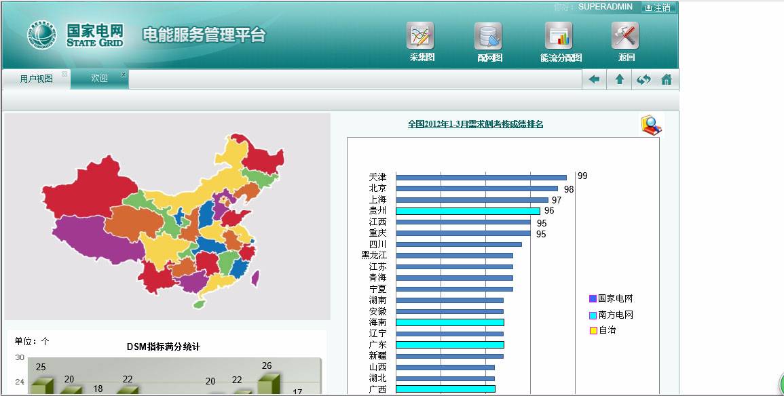Open the 能流分配图 energy flow icon
Screen dimensions: 784x396
click(559, 36)
